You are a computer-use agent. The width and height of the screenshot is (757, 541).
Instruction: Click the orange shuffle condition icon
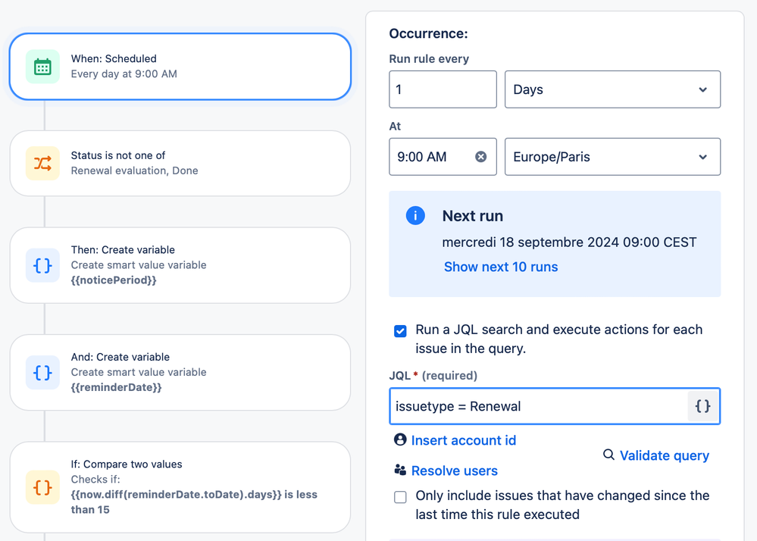(x=42, y=163)
